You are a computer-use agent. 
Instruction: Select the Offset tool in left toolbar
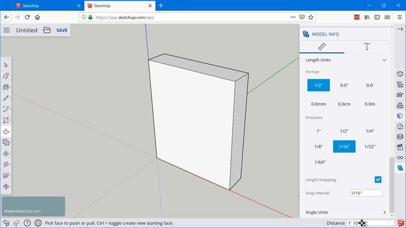point(6,142)
